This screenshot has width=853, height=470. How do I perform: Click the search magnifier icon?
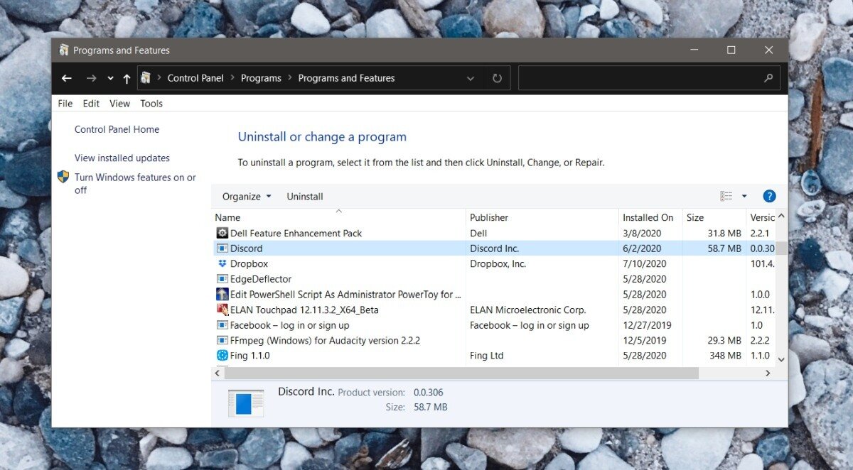[x=768, y=78]
